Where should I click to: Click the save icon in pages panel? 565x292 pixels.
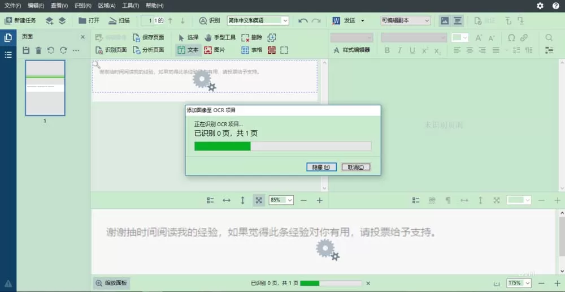[26, 50]
